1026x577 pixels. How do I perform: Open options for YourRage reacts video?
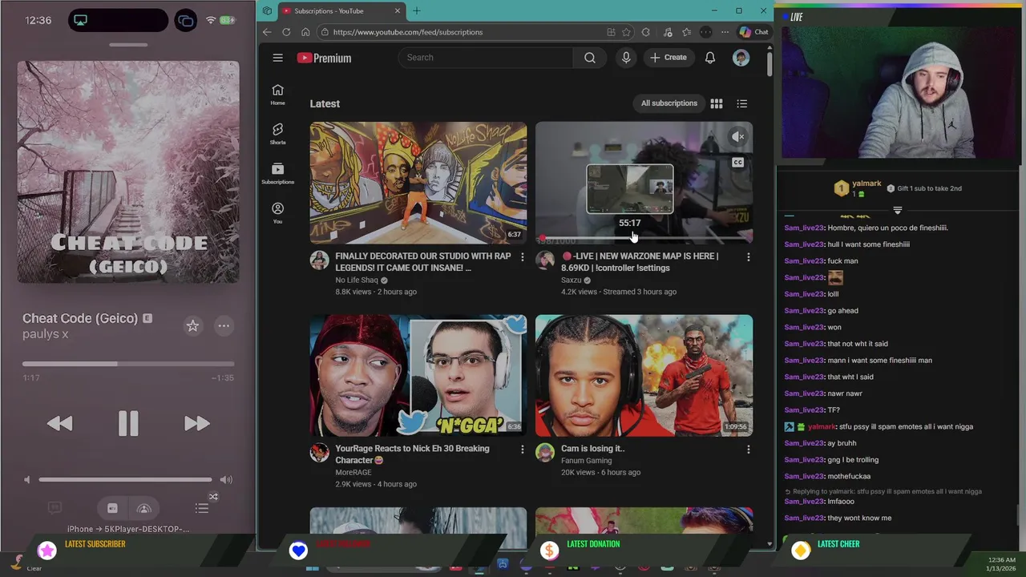[x=523, y=450]
